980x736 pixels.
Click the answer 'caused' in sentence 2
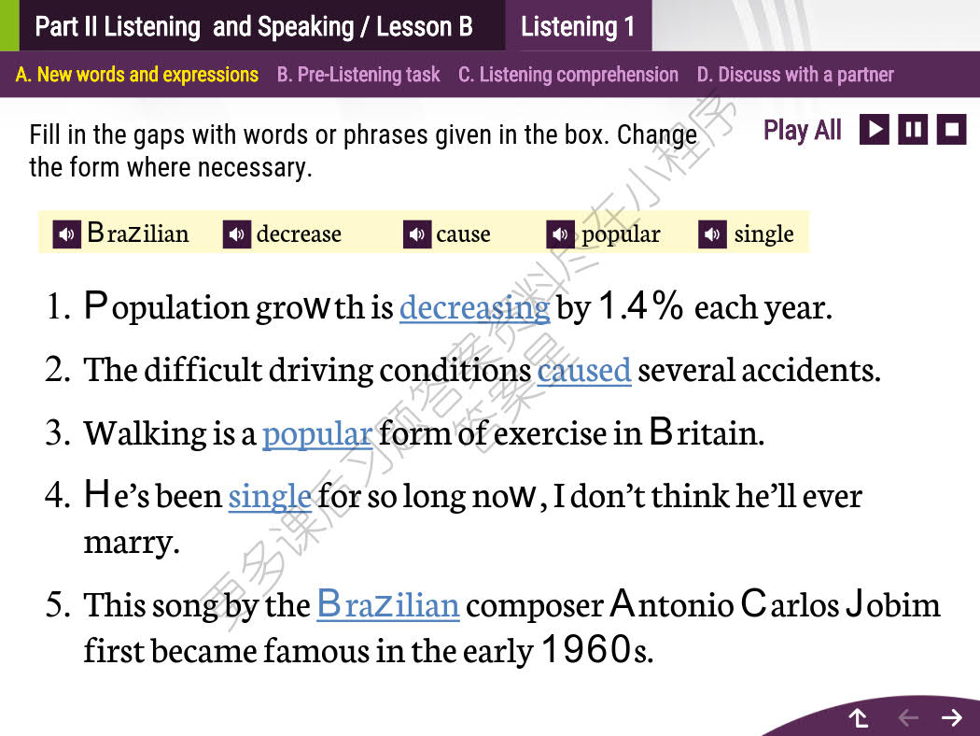click(x=583, y=370)
